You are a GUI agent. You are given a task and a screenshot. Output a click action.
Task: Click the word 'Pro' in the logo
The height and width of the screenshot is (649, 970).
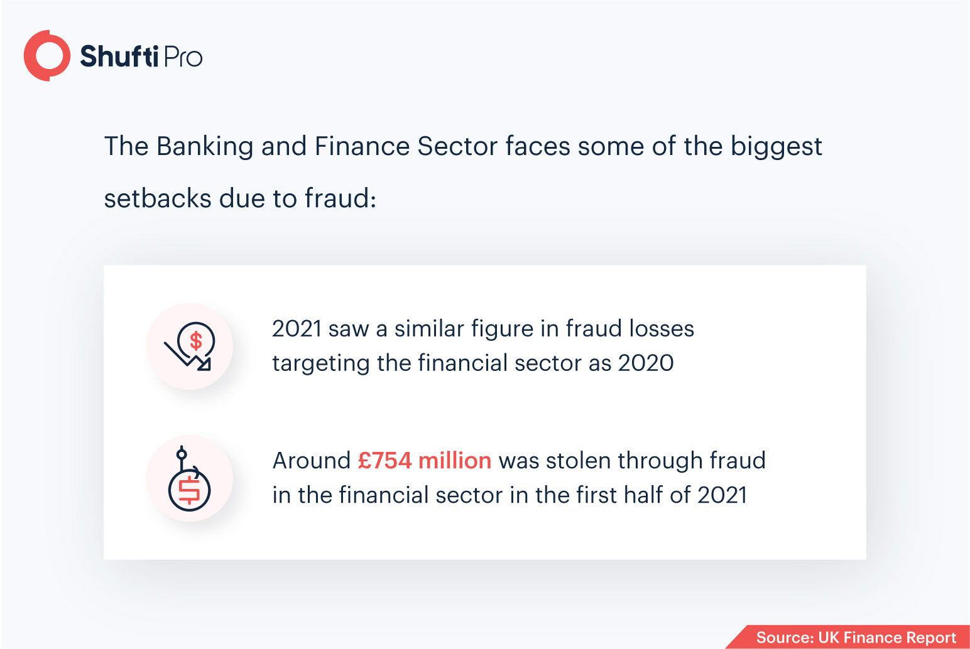[x=183, y=56]
